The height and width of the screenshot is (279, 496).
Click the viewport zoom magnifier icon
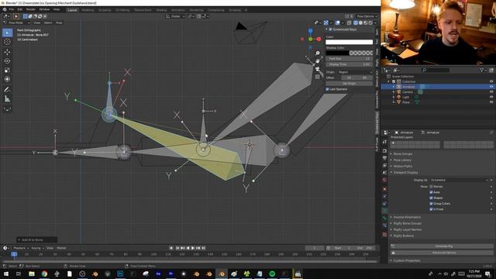[x=317, y=53]
